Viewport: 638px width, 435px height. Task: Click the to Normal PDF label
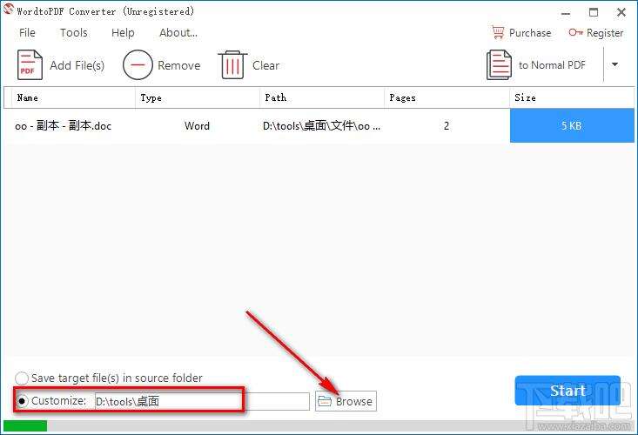click(552, 65)
